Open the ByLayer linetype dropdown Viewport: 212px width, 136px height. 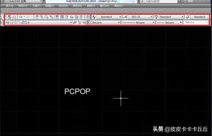point(138,23)
